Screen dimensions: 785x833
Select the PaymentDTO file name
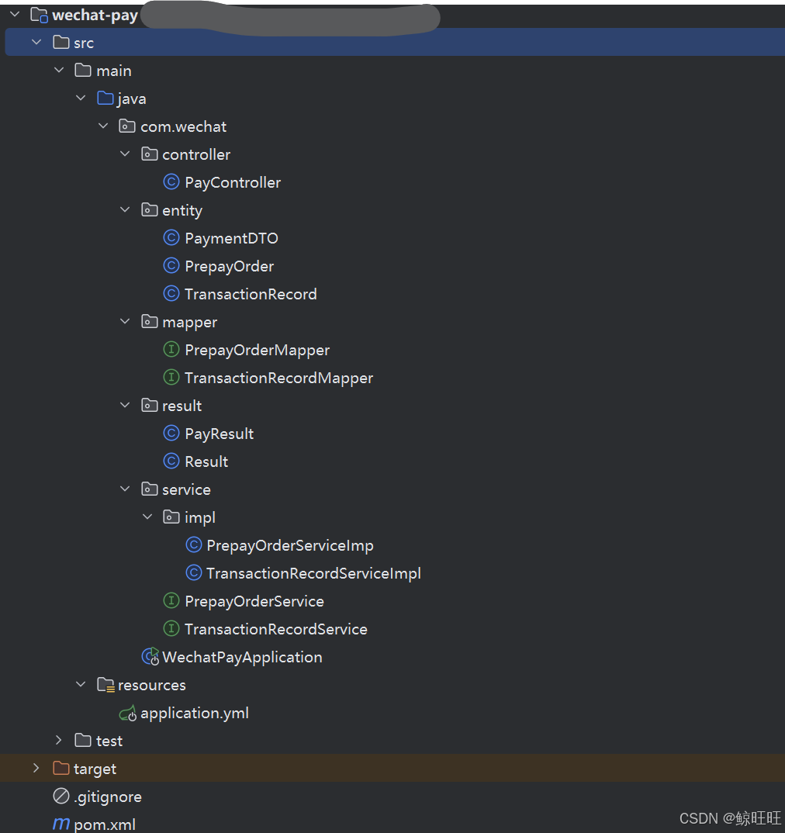click(x=231, y=239)
